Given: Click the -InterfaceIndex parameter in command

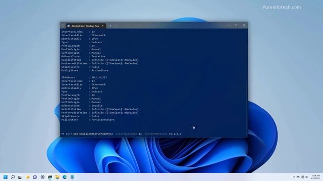Looking at the screenshot, I should (x=126, y=134).
